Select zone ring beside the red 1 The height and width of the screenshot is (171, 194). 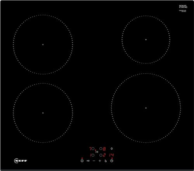[93, 155]
